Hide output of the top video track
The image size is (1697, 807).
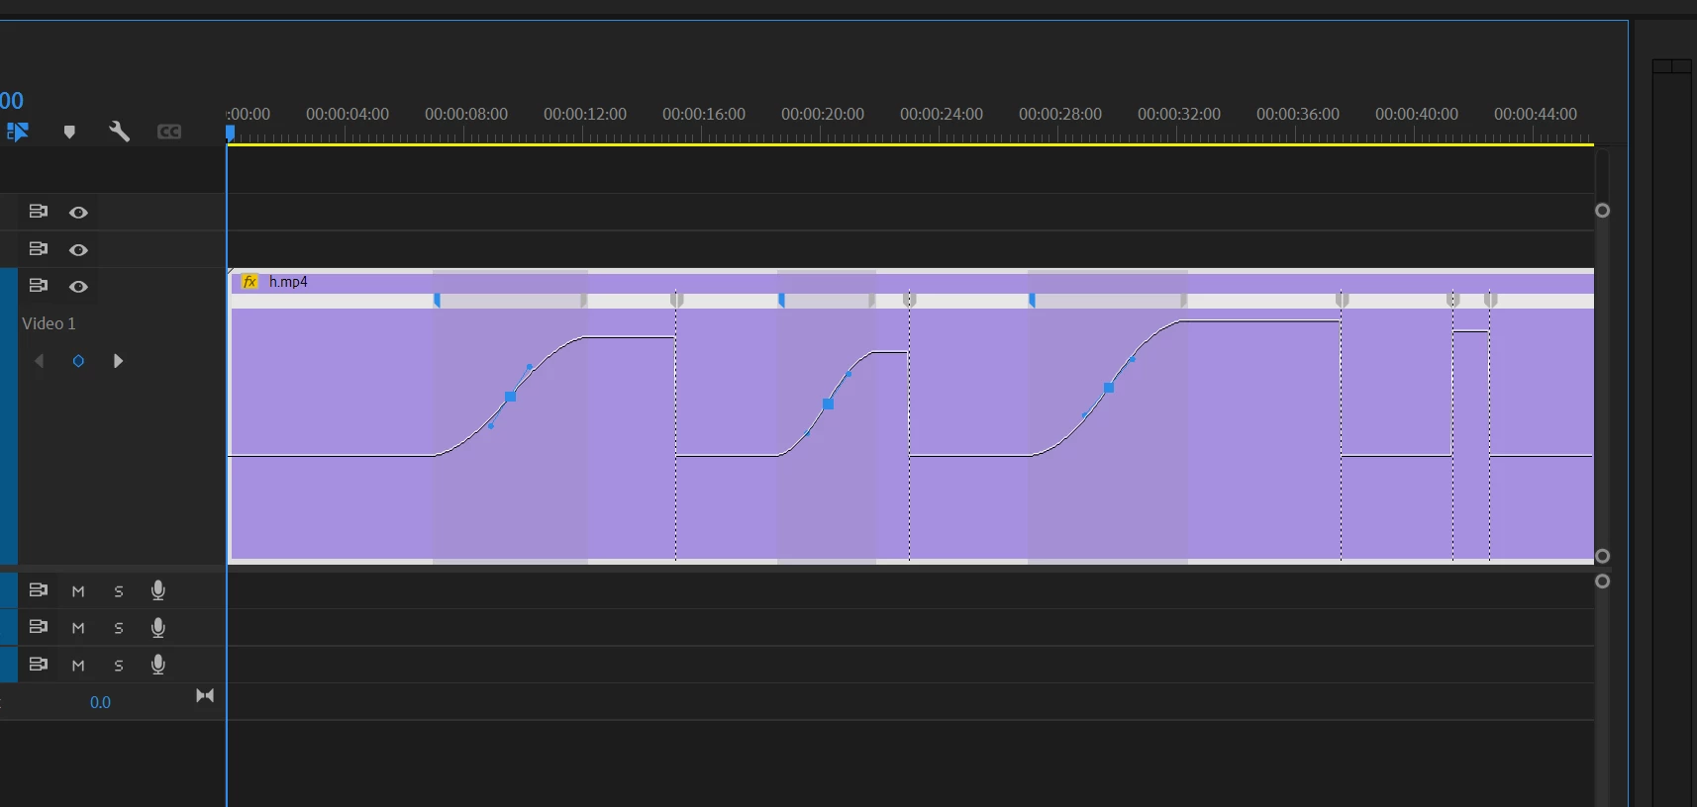78,213
